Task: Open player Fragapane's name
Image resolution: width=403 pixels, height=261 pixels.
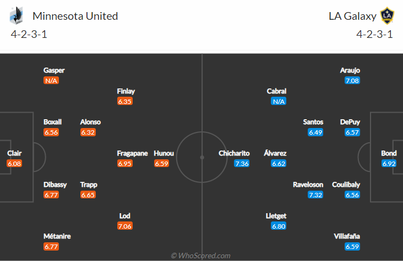Action: [x=132, y=153]
